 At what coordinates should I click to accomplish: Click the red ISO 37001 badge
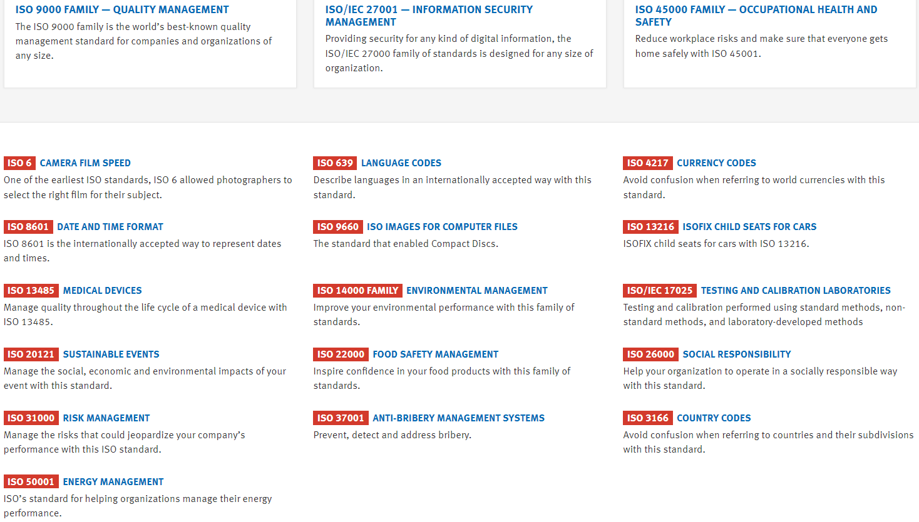(x=341, y=418)
